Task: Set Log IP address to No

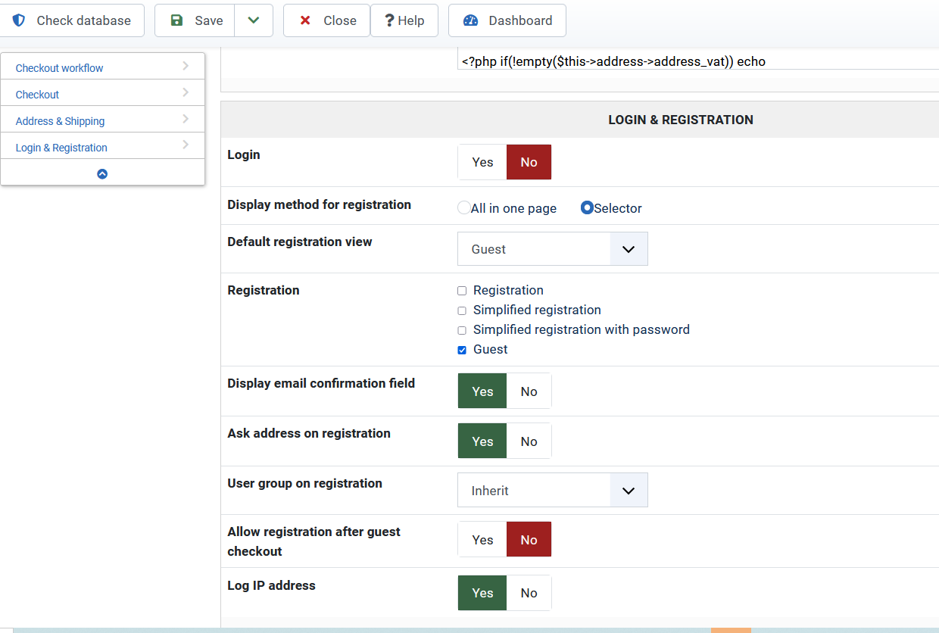Action: (529, 593)
